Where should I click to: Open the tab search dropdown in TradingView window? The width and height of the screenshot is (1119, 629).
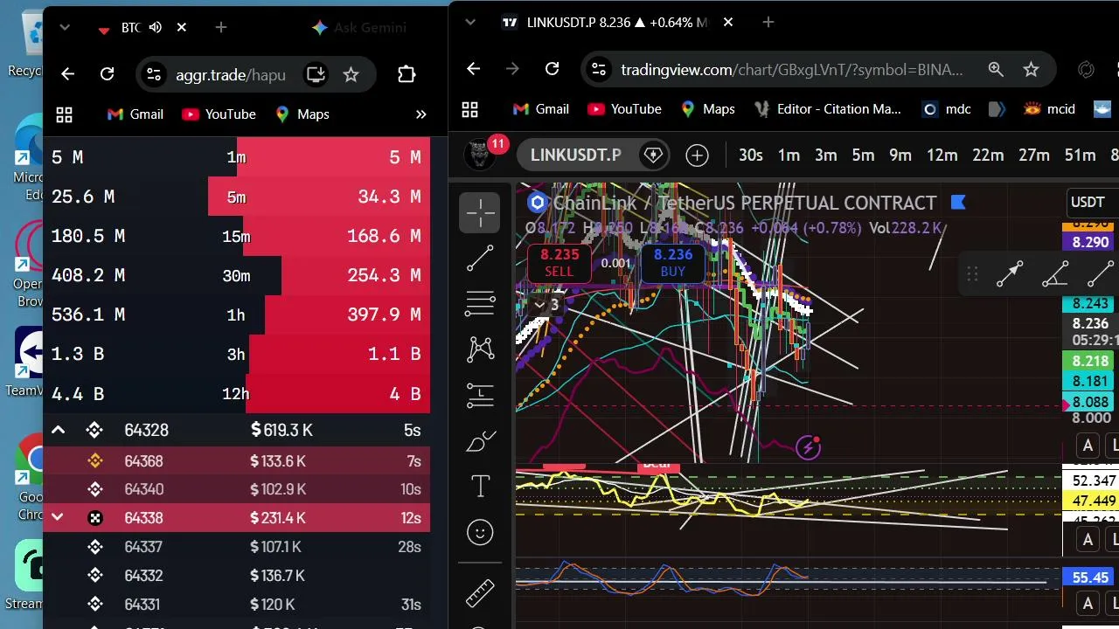471,22
